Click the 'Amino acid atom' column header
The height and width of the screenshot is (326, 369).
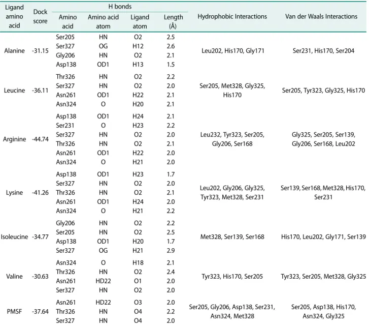point(103,22)
